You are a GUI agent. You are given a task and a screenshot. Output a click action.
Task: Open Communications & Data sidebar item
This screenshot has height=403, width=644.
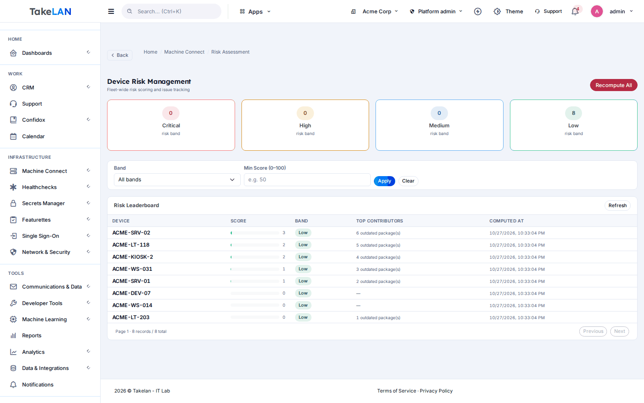pos(50,287)
